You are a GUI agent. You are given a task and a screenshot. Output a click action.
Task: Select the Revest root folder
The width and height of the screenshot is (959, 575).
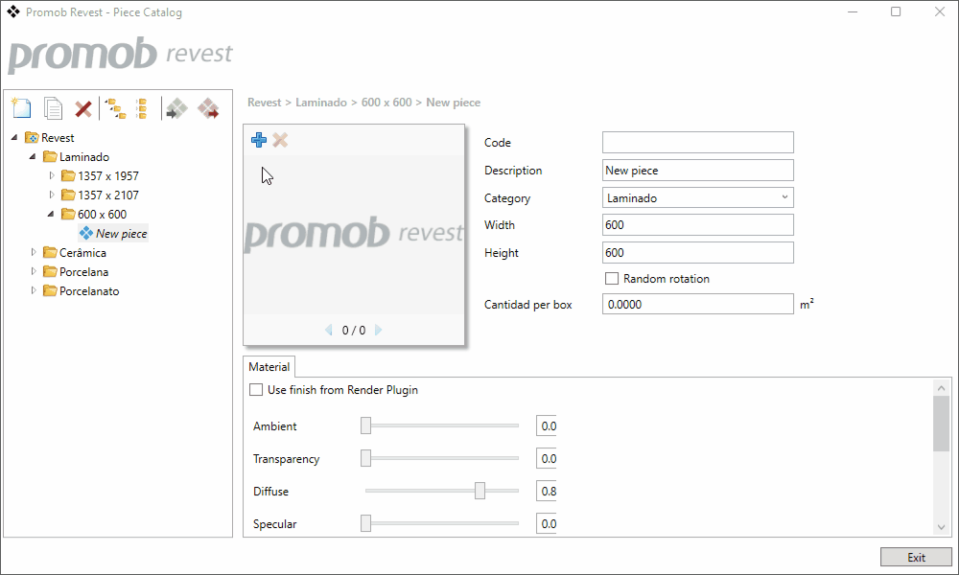[50, 137]
